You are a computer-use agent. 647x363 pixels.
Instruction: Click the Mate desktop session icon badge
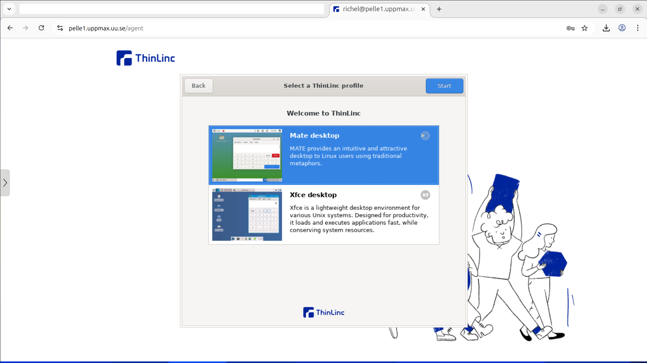point(425,136)
